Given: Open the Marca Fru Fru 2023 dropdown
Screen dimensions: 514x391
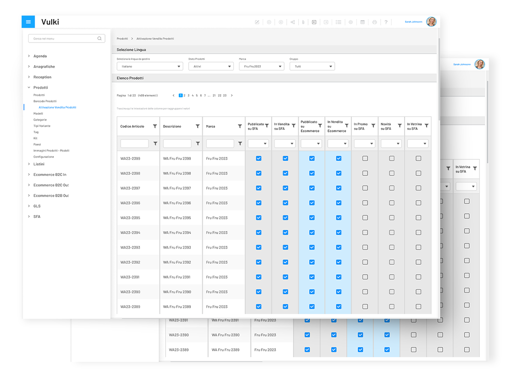Looking at the screenshot, I should (x=262, y=66).
